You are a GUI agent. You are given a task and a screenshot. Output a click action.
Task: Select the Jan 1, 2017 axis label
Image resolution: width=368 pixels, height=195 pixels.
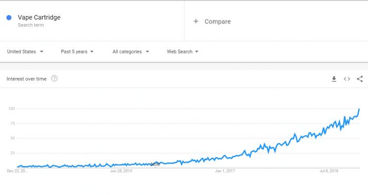click(225, 171)
